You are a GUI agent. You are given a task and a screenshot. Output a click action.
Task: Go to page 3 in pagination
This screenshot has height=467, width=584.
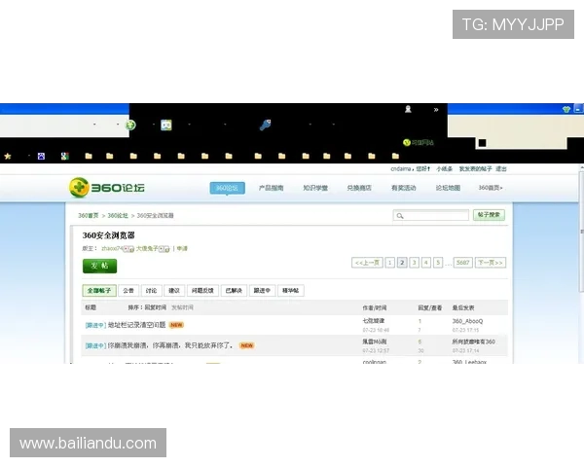(x=415, y=263)
